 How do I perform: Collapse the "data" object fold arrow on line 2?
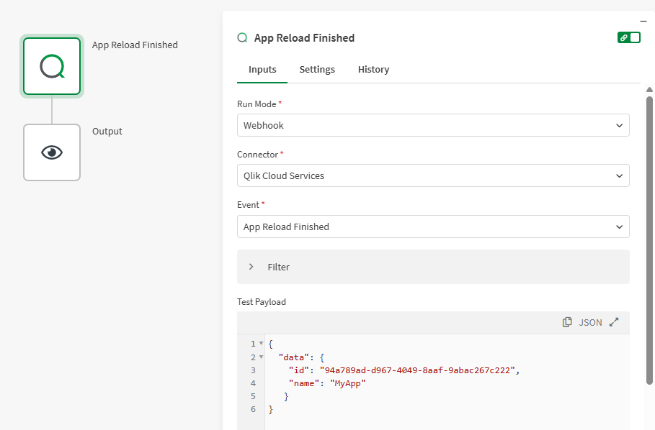pyautogui.click(x=261, y=357)
